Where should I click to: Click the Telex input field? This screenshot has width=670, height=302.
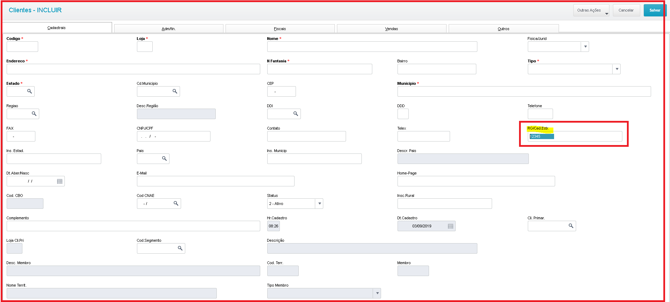(x=423, y=136)
